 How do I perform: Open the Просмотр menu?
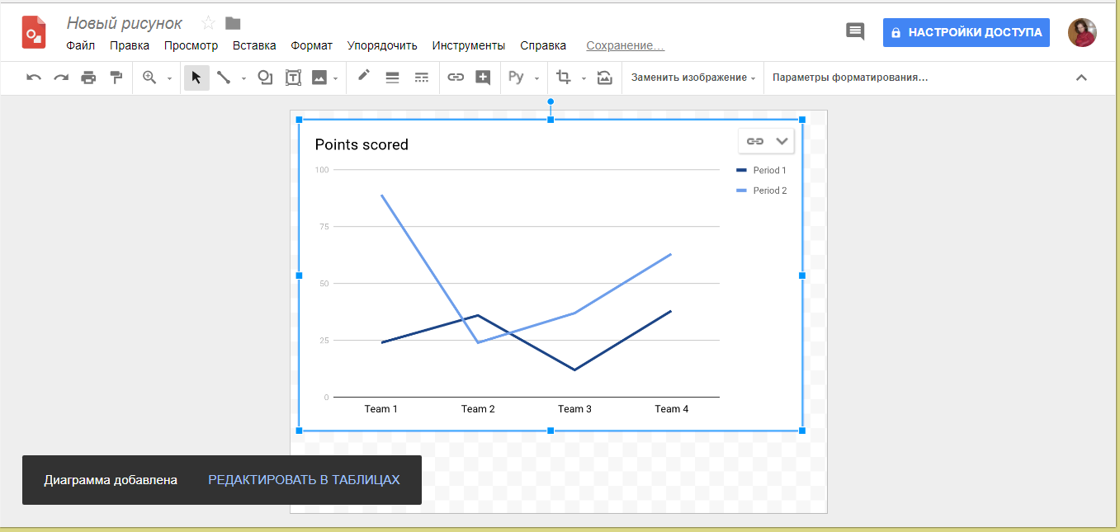coord(191,45)
